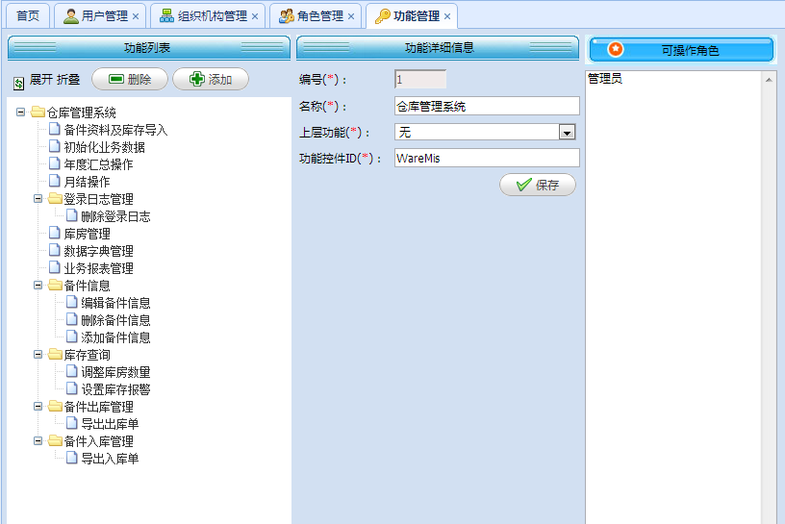785x524 pixels.
Task: Click the page icon of 月结操作
Action: 55,181
